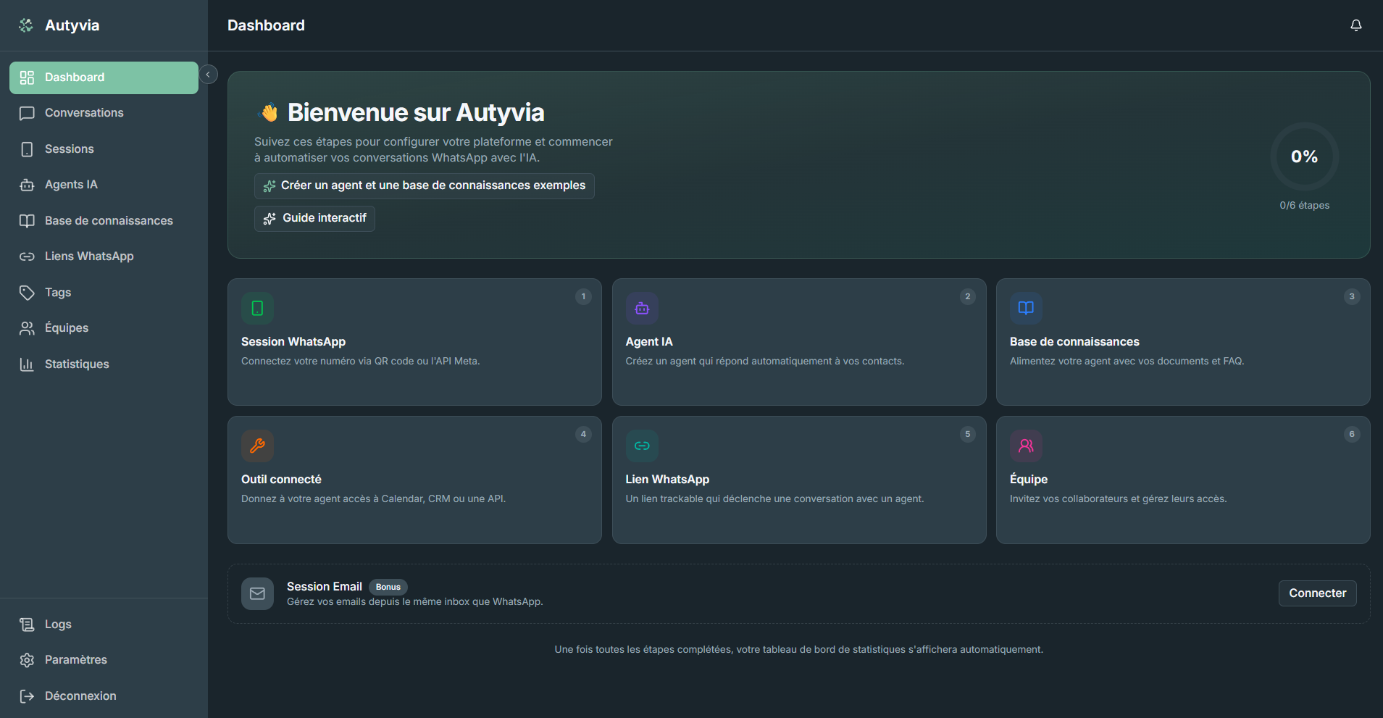This screenshot has height=718, width=1383.
Task: Click the waving hand emoji in the welcome banner
Action: point(268,112)
